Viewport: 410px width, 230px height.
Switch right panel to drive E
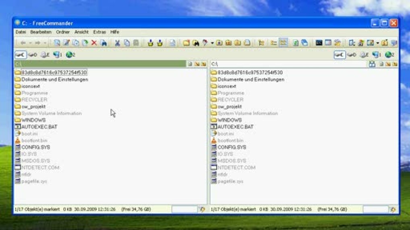(364, 55)
